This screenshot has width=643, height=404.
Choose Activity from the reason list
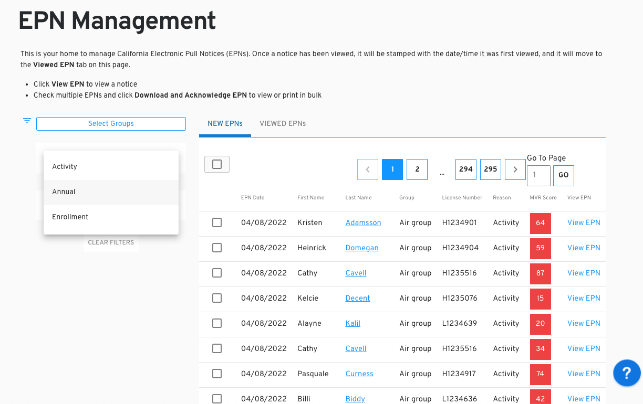pos(111,166)
